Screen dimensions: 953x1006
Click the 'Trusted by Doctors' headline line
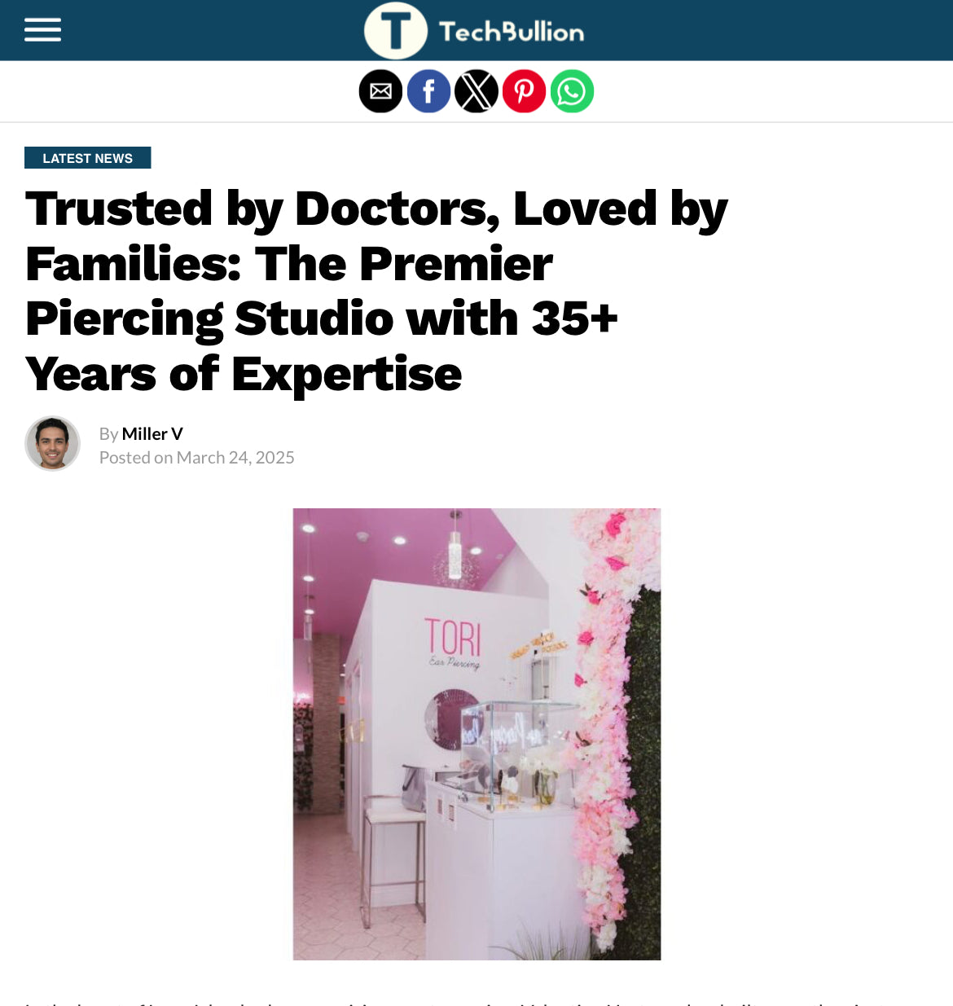pyautogui.click(x=376, y=209)
